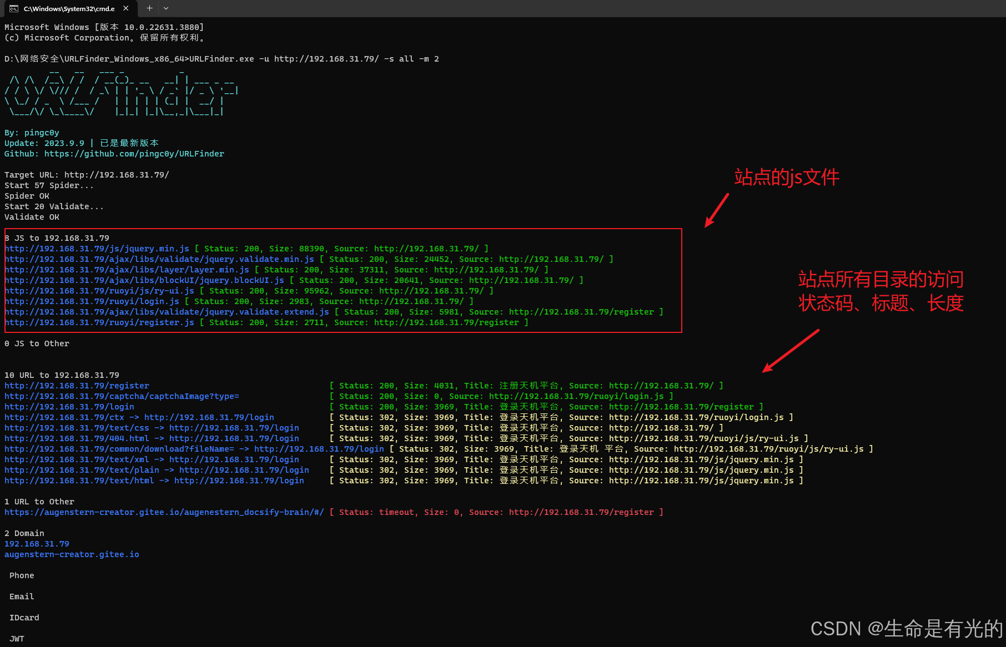Viewport: 1006px width, 647px height.
Task: Select the cmd.exe tab title
Action: [69, 8]
